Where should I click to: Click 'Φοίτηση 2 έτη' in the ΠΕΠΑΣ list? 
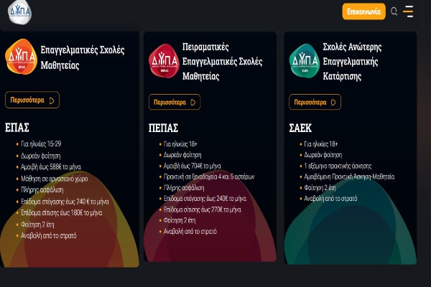[180, 220]
